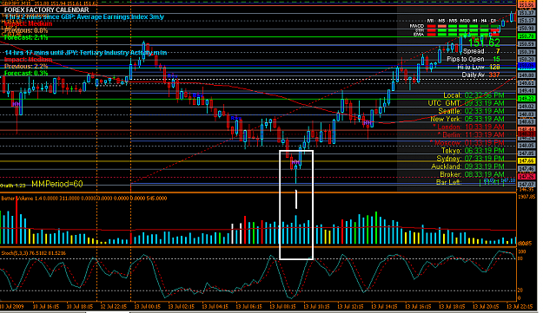The image size is (543, 313).
Task: Click the Previous: 2.2% value
Action: click(x=26, y=66)
